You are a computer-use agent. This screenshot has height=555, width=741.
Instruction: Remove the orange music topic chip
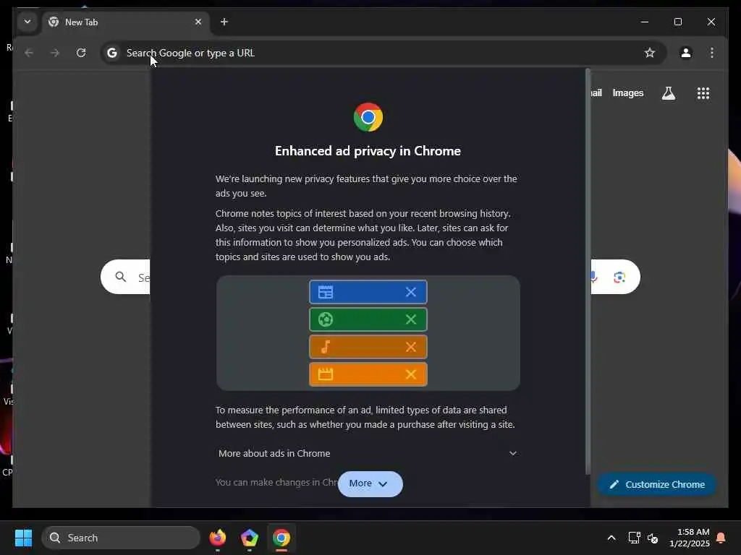pyautogui.click(x=411, y=347)
